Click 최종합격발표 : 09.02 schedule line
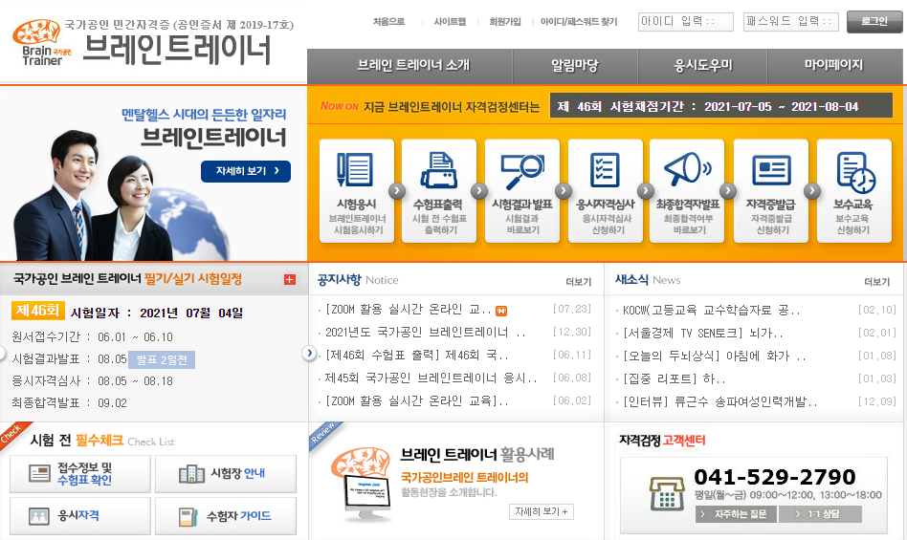The image size is (907, 540). [70, 403]
